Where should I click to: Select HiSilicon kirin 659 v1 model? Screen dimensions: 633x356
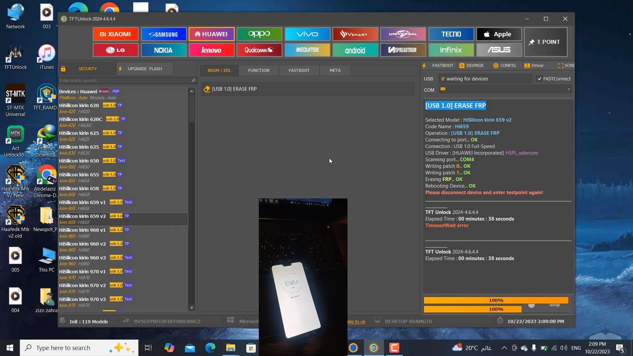pos(123,205)
